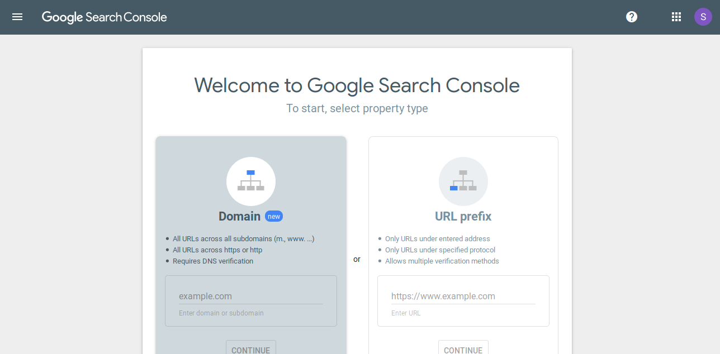Click 'All URLs across https or http'
Image resolution: width=720 pixels, height=354 pixels.
(217, 250)
